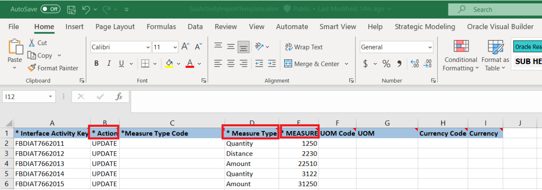This screenshot has height=190, width=542.
Task: Toggle Bold formatting
Action: point(97,64)
